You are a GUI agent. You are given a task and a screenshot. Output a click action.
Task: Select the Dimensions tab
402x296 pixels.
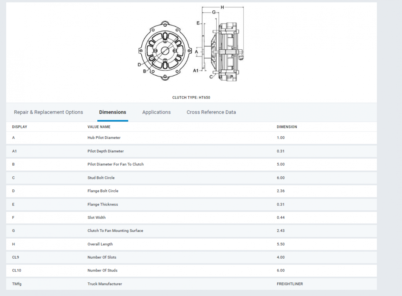pos(112,112)
